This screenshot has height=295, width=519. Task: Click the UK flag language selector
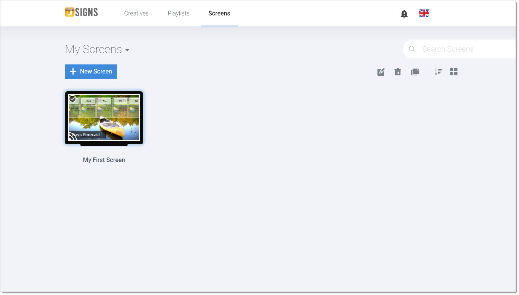[x=424, y=14]
